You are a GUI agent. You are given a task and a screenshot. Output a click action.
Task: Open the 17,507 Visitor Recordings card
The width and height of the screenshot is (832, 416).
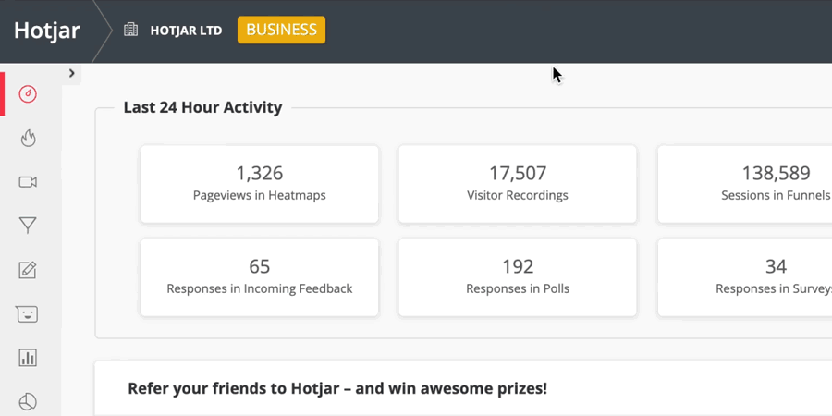[x=518, y=184]
